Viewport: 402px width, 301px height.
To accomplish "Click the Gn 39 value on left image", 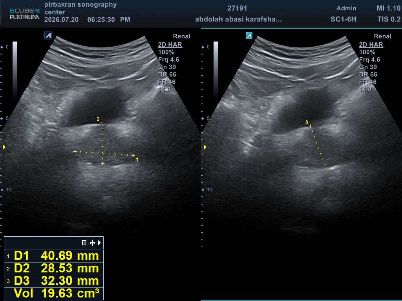I will (x=167, y=67).
